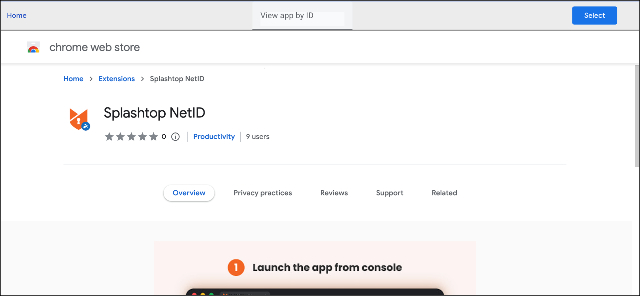
Task: Click the page vertical scrollbar thumb
Action: (637, 116)
